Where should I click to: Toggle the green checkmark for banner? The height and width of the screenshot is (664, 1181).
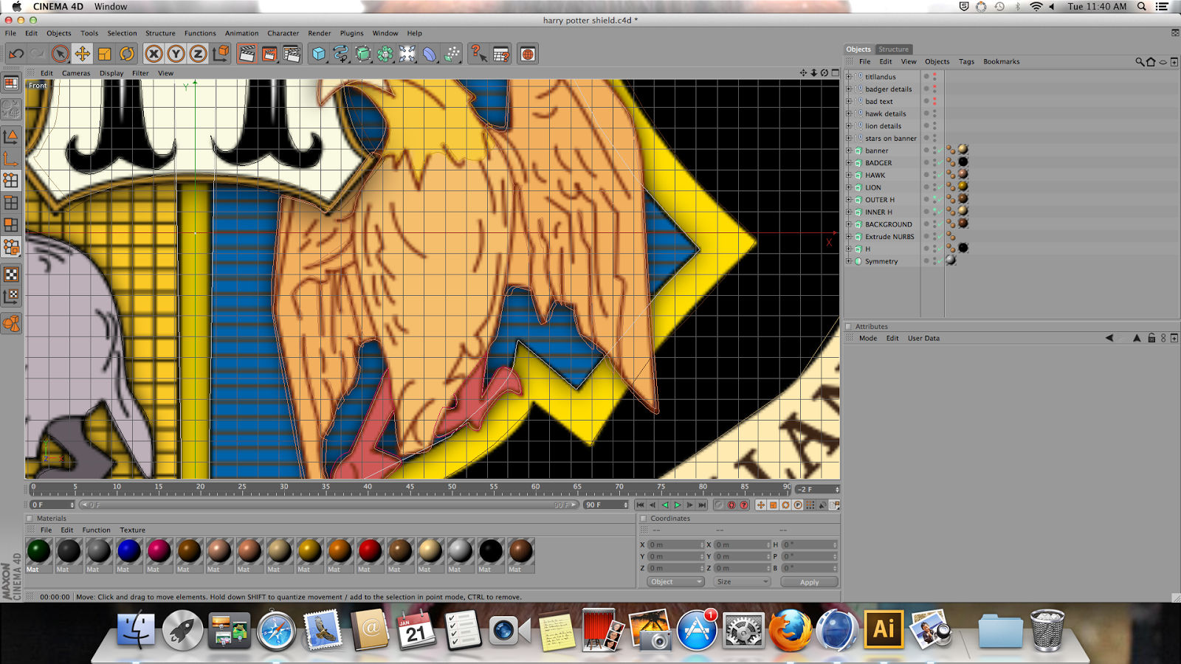point(940,151)
